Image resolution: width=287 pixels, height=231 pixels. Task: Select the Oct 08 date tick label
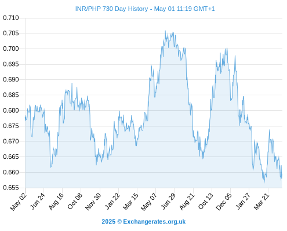coord(75,201)
